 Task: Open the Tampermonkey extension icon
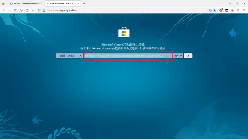227,10
